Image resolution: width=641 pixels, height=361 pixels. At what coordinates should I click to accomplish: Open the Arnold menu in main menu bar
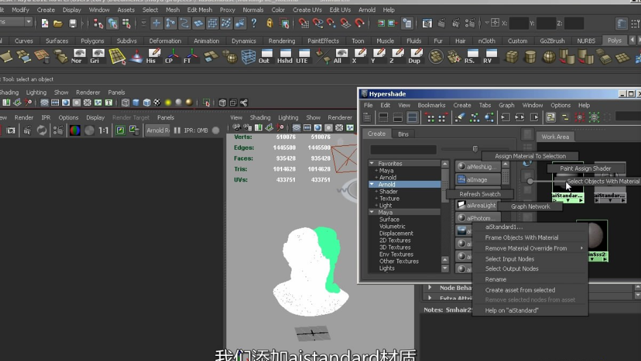pos(366,10)
